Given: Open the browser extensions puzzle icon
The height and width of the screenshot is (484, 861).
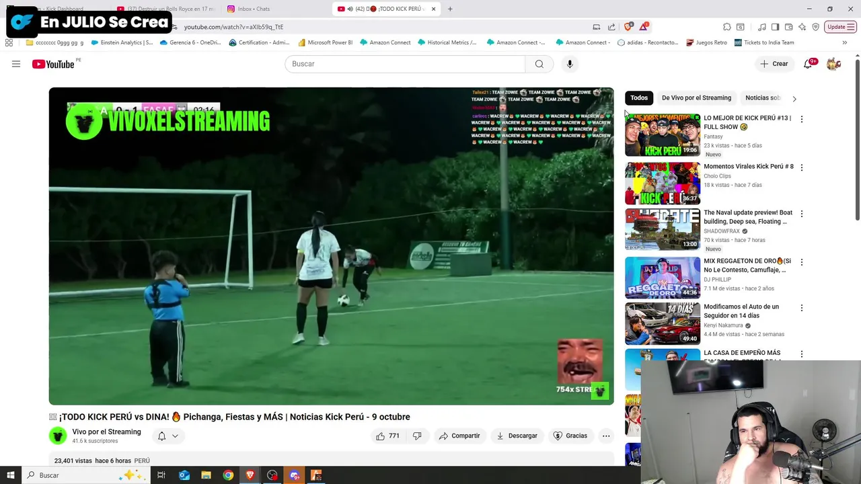Looking at the screenshot, I should (x=727, y=27).
